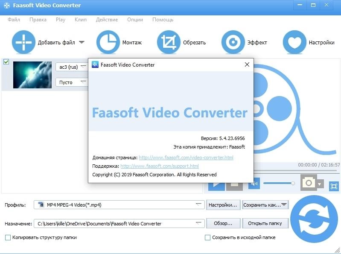This screenshot has width=341, height=254.
Task: Mute the player with the speaker icon
Action: pos(254,184)
